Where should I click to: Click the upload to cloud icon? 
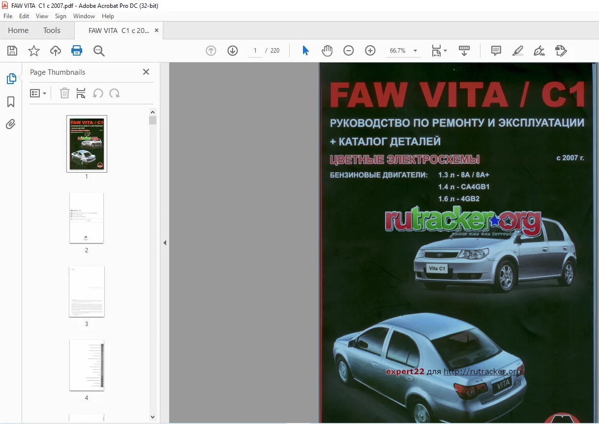coord(56,51)
